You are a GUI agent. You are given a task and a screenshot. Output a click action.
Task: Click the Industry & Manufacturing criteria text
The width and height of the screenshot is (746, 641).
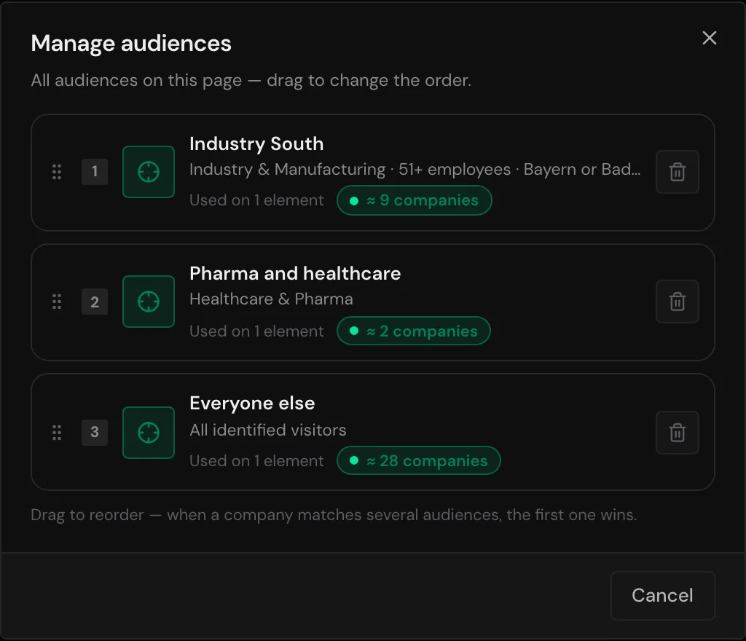pos(415,169)
